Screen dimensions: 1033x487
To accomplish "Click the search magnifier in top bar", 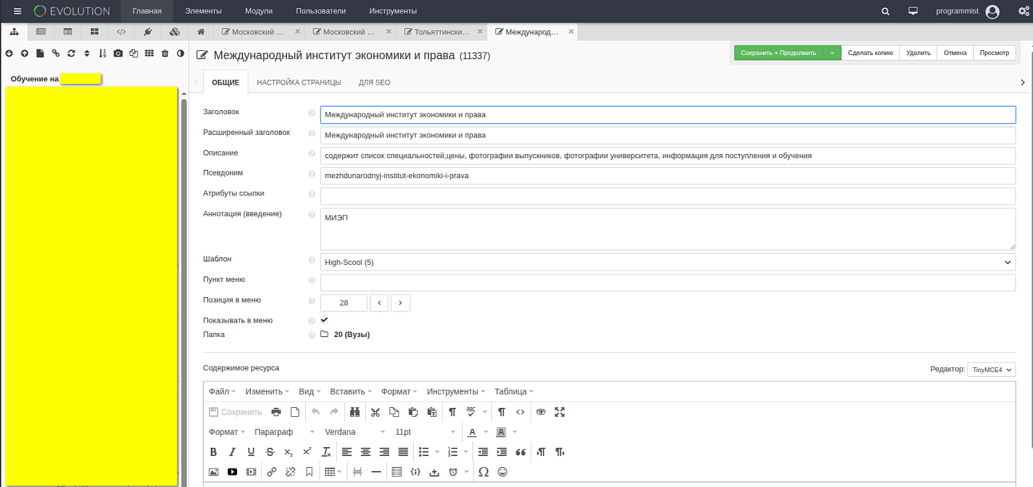I will [886, 11].
